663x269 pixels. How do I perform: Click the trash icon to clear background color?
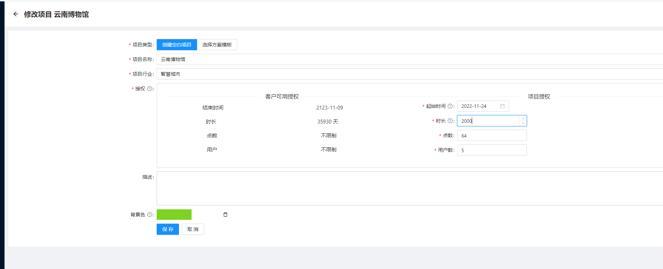(225, 215)
